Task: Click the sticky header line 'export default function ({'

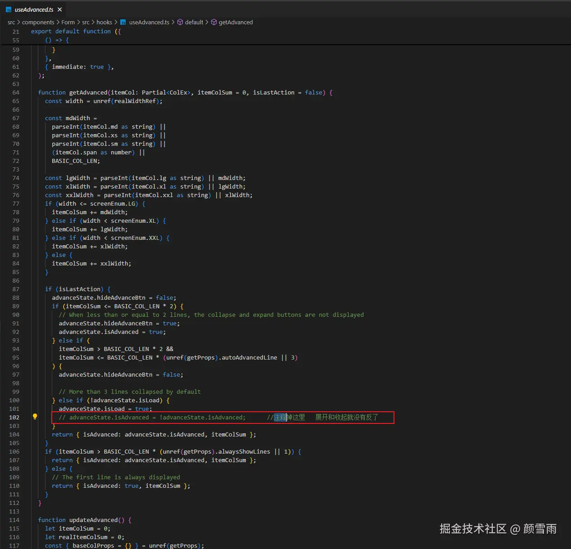Action: 76,31
